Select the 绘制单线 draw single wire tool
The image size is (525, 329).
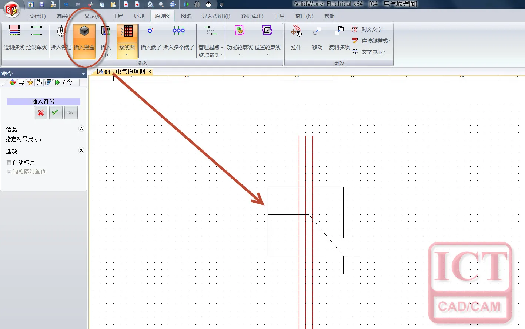point(37,38)
